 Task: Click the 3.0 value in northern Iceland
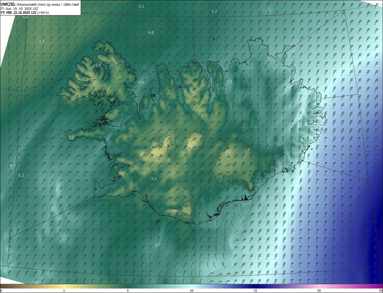click(x=193, y=92)
